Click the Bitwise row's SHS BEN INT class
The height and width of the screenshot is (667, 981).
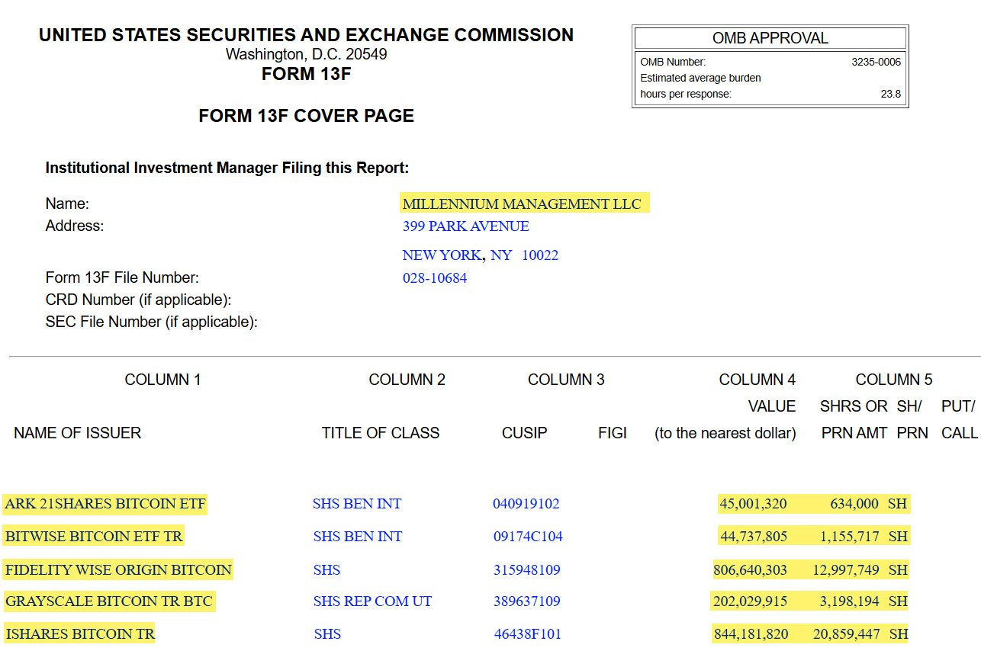pos(357,537)
